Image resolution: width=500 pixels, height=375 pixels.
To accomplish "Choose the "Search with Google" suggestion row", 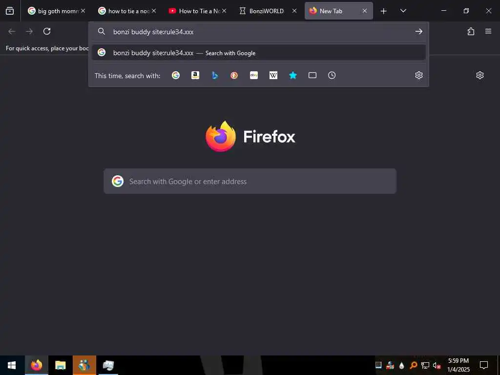I will pos(259,53).
